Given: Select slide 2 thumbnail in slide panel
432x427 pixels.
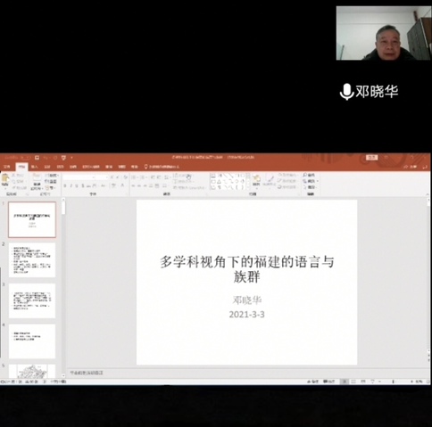Looking at the screenshot, I should (32, 260).
